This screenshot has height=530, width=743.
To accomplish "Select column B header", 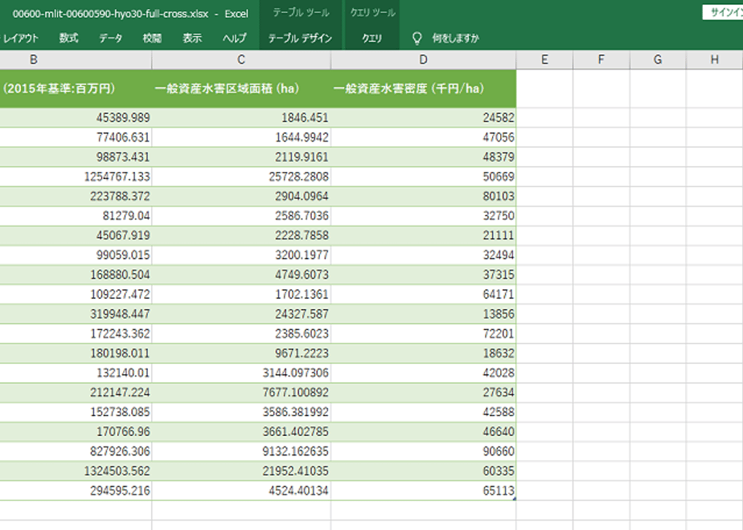I will 76,60.
